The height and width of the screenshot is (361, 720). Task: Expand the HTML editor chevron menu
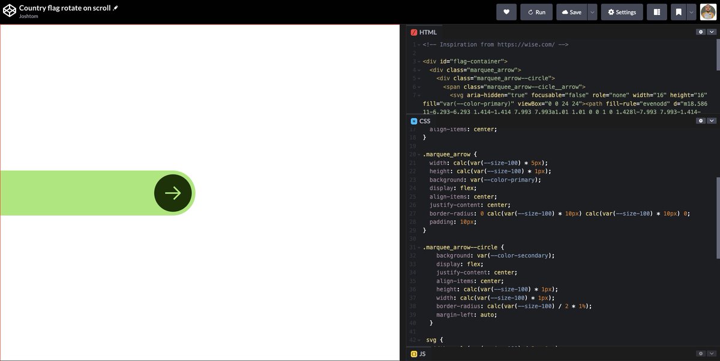(x=712, y=32)
